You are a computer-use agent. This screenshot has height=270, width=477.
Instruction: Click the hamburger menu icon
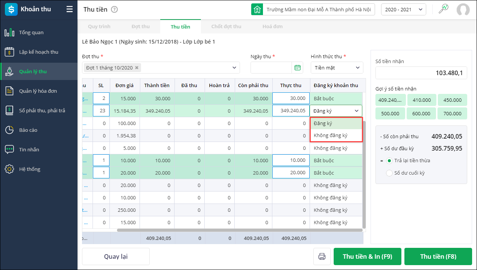[70, 9]
